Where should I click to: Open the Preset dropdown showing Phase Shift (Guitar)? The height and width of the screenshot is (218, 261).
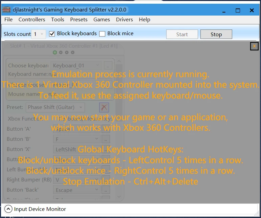55,107
